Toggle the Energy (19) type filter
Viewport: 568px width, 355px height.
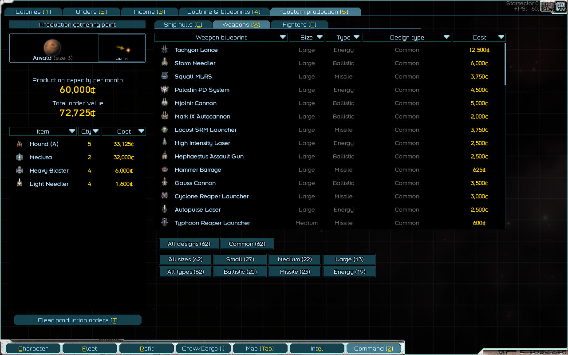pos(349,272)
